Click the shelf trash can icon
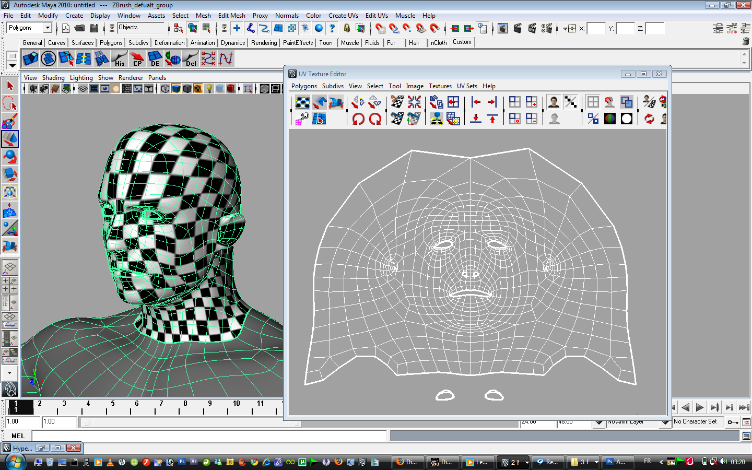The image size is (752, 470). (x=746, y=41)
